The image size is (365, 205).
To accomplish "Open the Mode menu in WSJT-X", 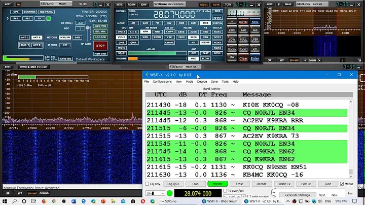I will [x=189, y=82].
